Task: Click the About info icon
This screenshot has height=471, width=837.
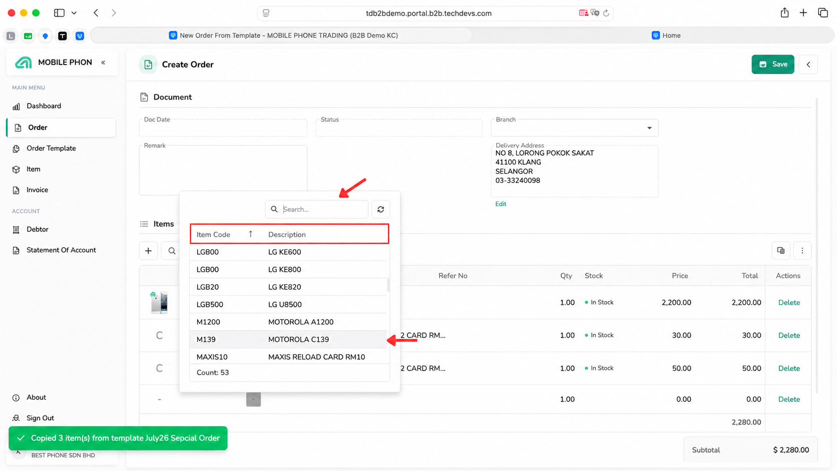Action: [16, 398]
